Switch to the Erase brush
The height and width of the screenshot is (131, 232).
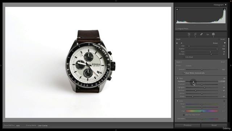pos(215,43)
